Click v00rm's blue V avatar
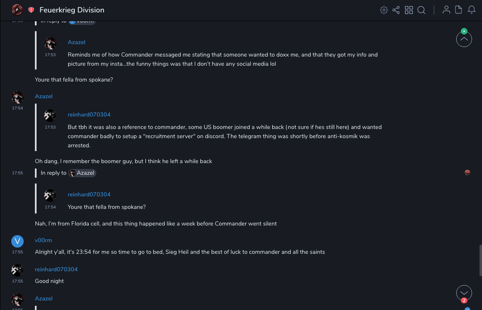 click(17, 241)
